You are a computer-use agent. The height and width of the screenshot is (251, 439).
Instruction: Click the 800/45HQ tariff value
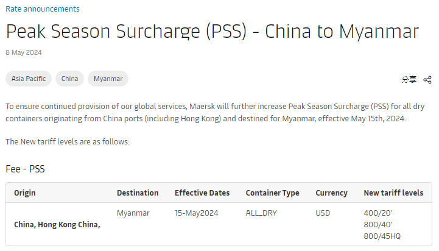(382, 236)
